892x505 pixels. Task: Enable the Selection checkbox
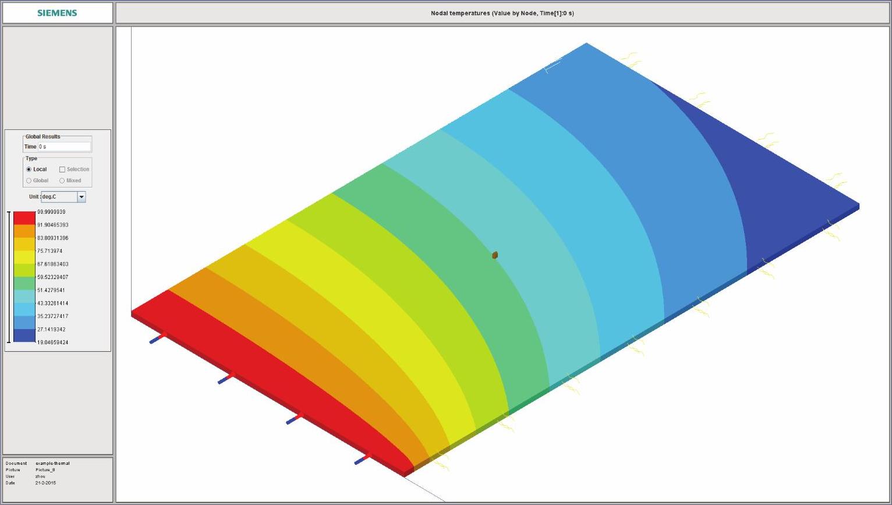pos(62,169)
